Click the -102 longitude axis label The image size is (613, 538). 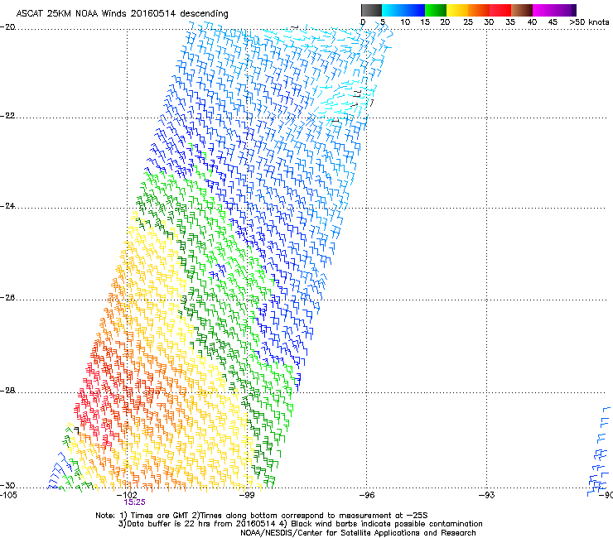[x=128, y=495]
